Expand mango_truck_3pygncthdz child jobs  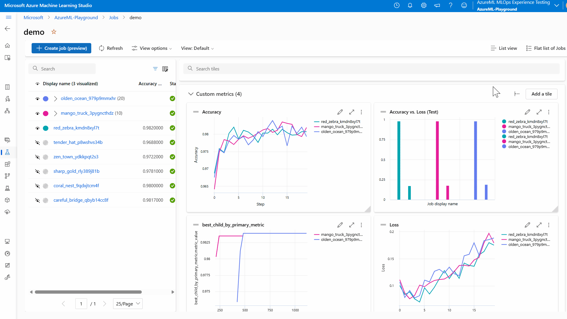(x=56, y=113)
